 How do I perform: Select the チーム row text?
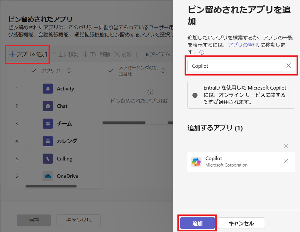[64, 124]
